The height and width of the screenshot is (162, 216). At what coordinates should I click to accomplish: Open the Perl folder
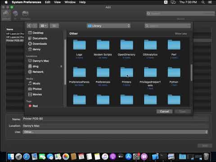click(x=174, y=45)
